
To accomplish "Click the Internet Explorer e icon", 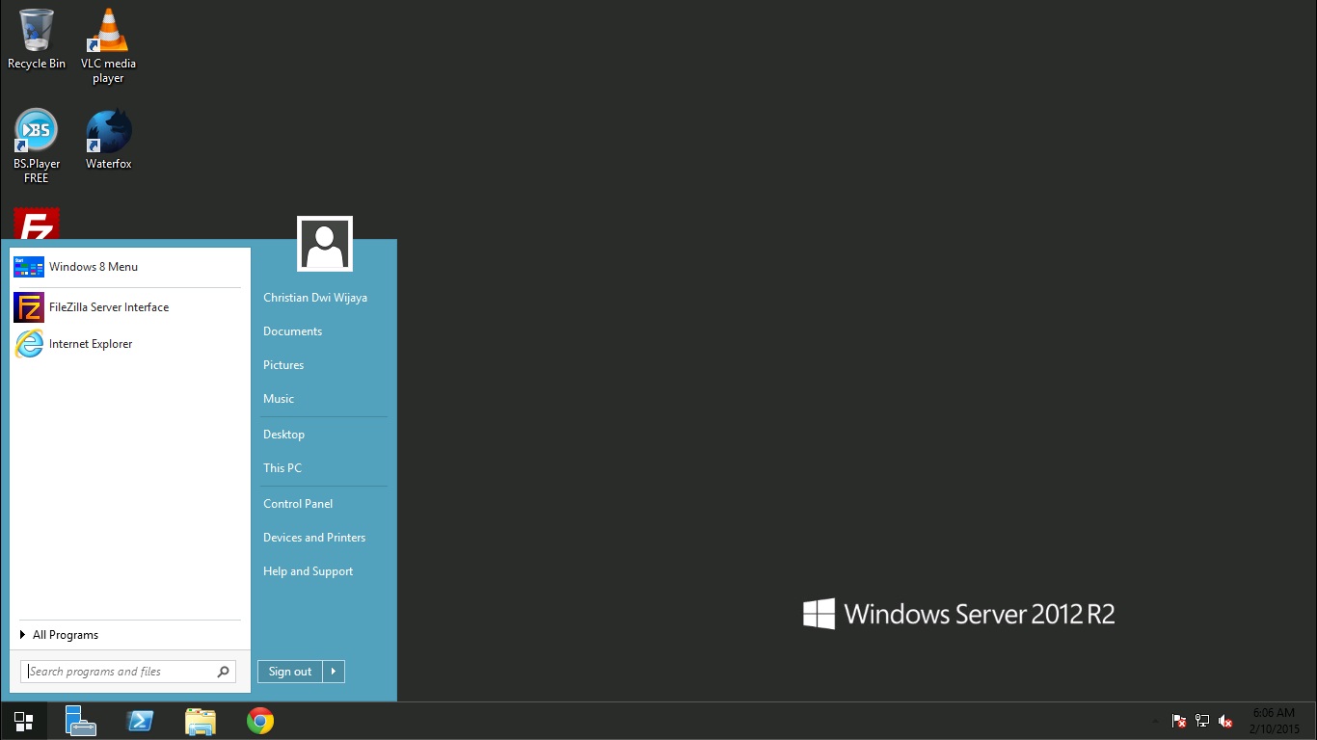I will click(x=29, y=344).
